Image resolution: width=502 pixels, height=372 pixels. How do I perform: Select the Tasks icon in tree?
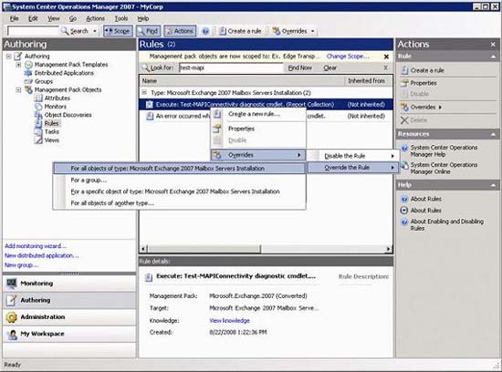coord(38,132)
